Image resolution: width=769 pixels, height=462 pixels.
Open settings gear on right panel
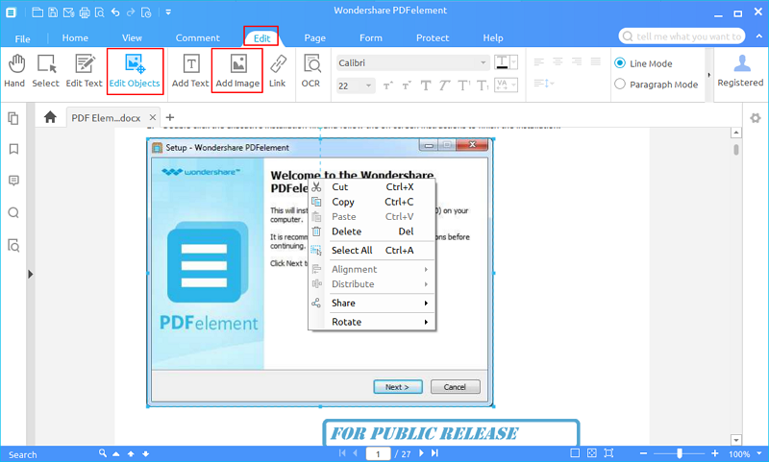point(756,117)
